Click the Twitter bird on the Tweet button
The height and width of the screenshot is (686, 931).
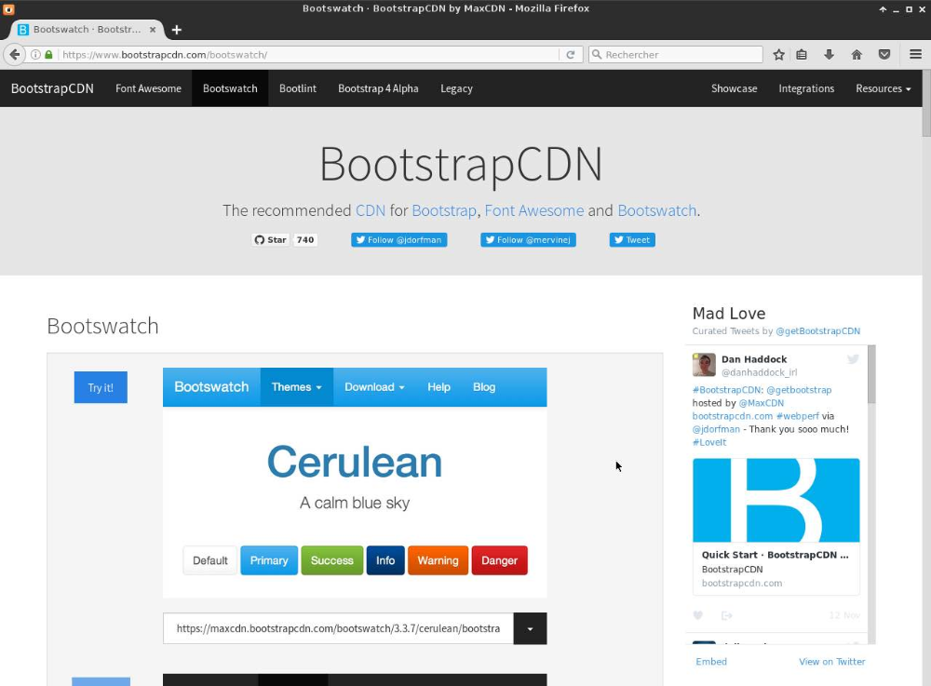618,239
